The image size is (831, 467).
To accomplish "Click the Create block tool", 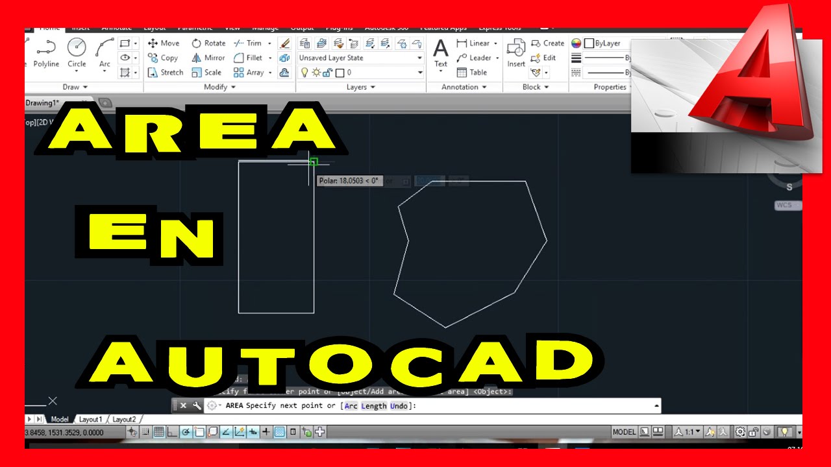I will click(x=547, y=43).
